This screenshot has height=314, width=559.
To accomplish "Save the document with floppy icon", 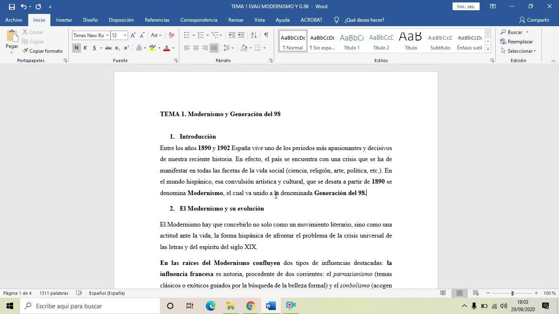I will (11, 7).
